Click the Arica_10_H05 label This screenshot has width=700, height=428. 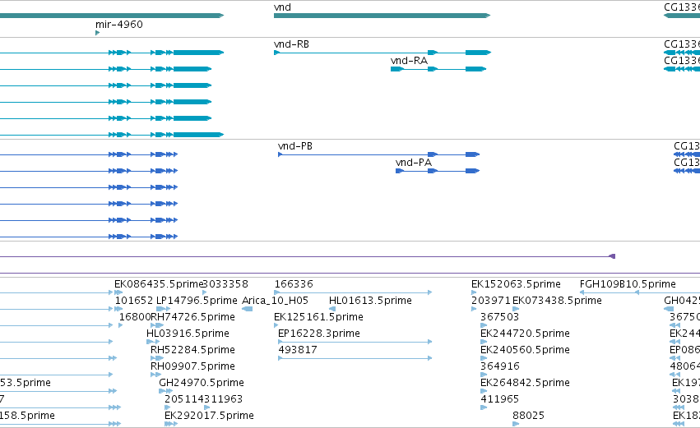tap(275, 301)
